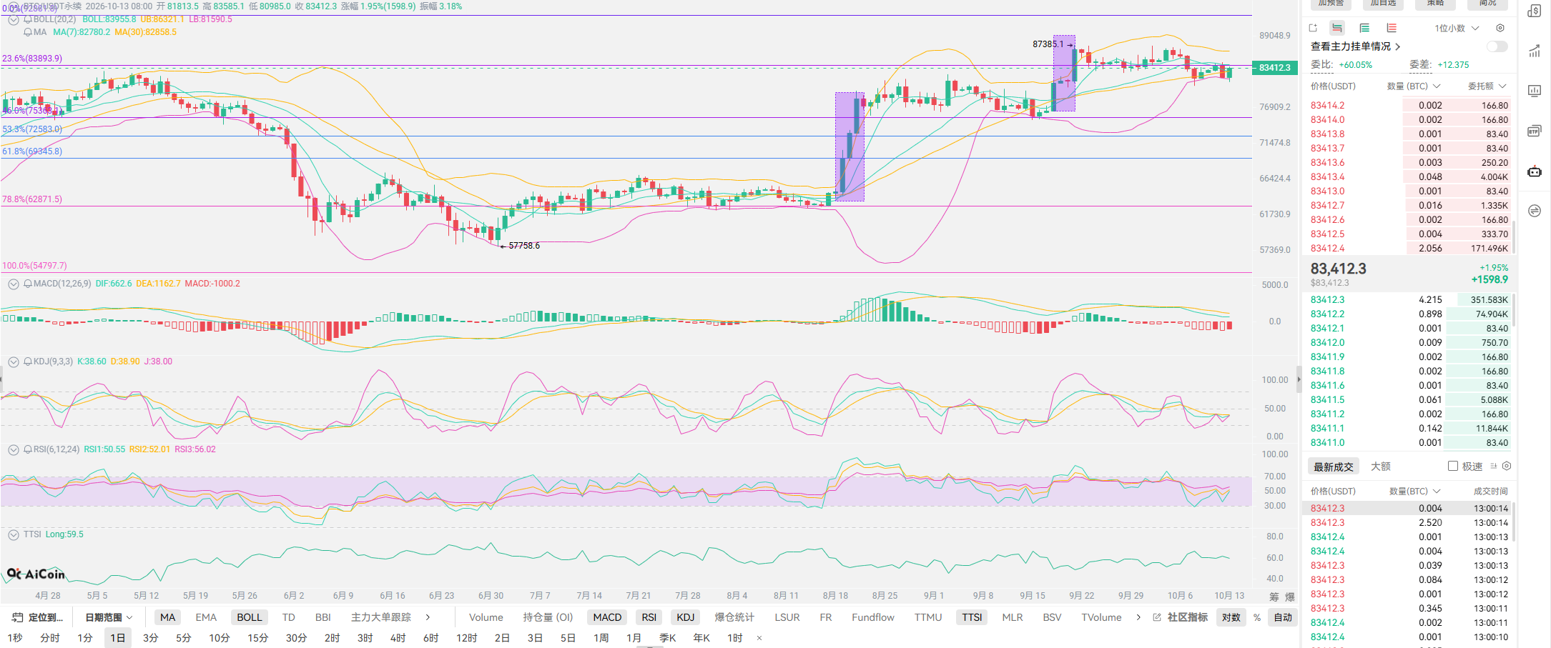Switch to the 大额 trades tab
Screen dimensions: 1551x648
(x=1381, y=466)
